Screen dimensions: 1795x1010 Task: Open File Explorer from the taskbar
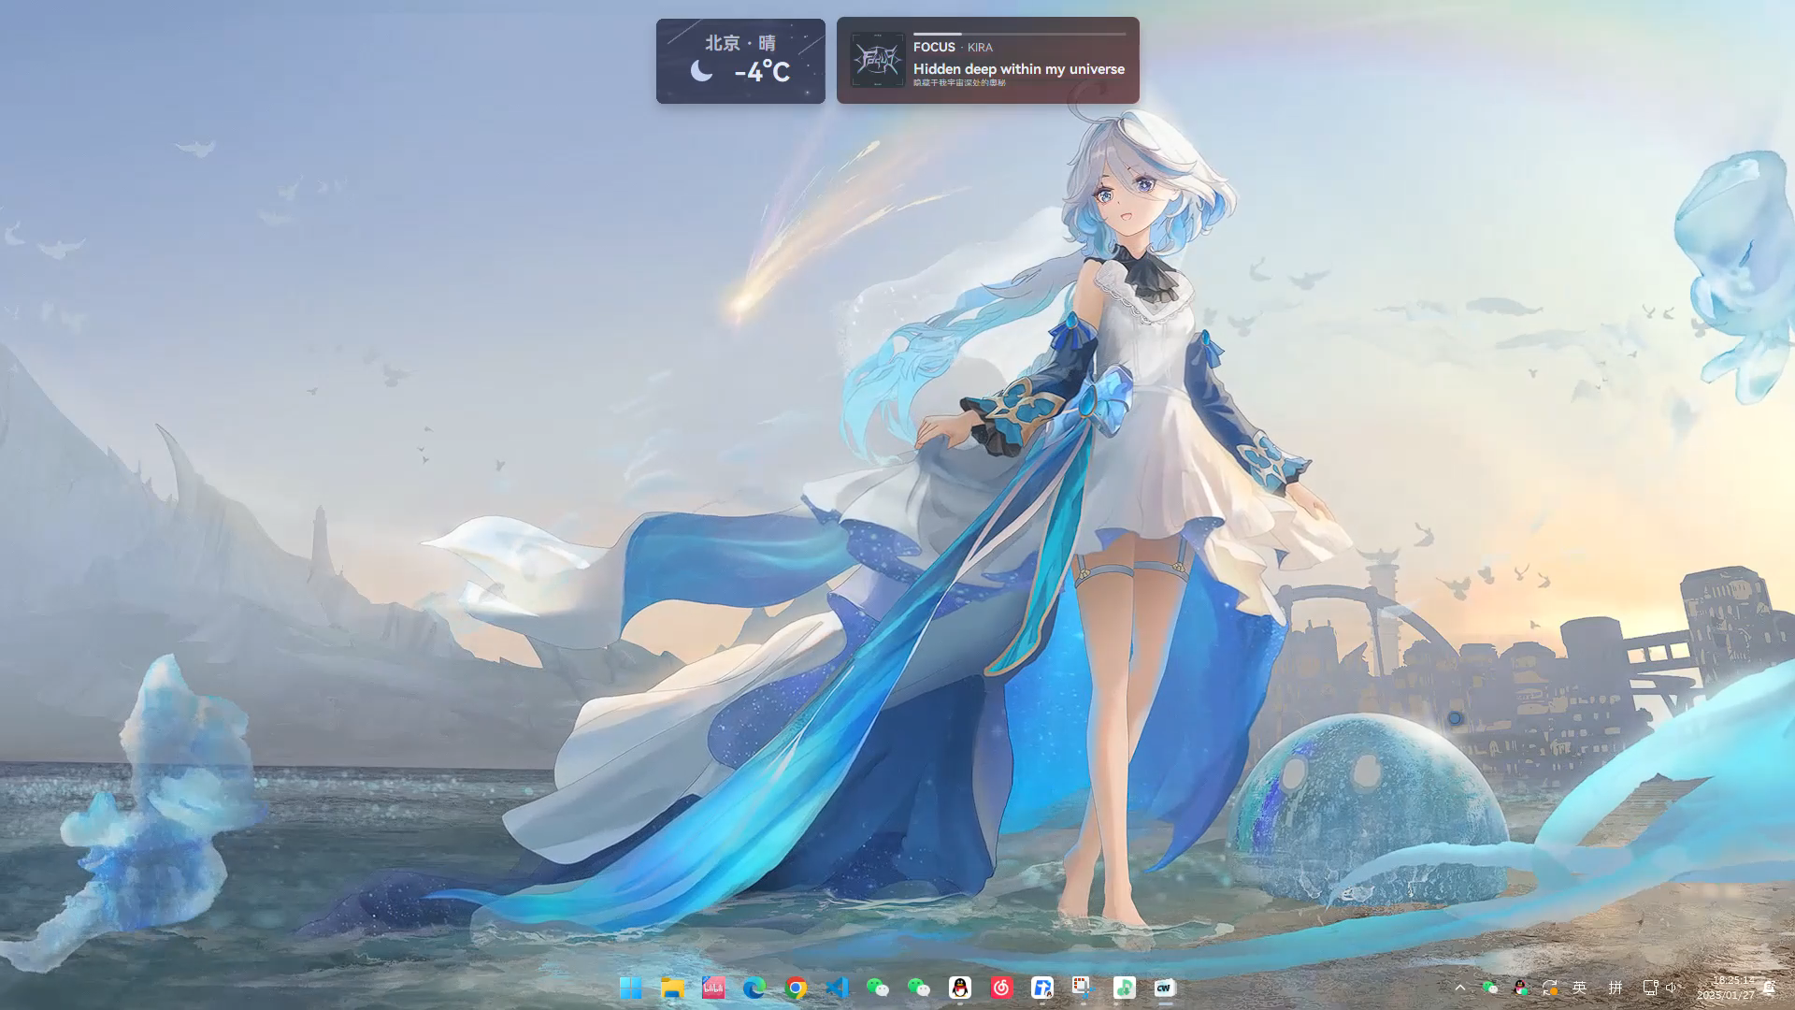(x=672, y=988)
